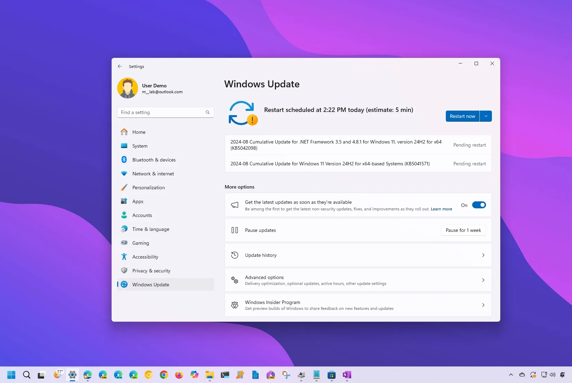Viewport: 572px width, 383px height.
Task: Click the Windows Insider Program hearts icon
Action: 235,305
